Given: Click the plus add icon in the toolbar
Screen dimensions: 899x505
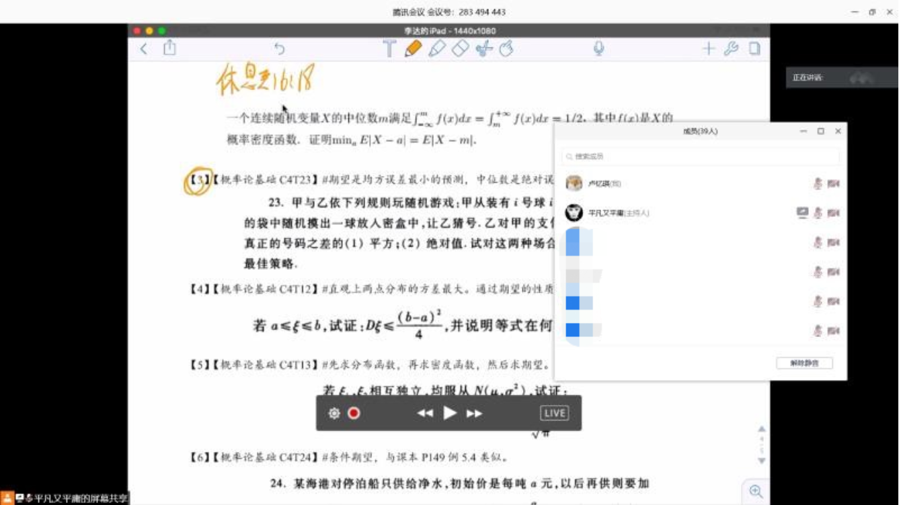Looking at the screenshot, I should point(709,48).
